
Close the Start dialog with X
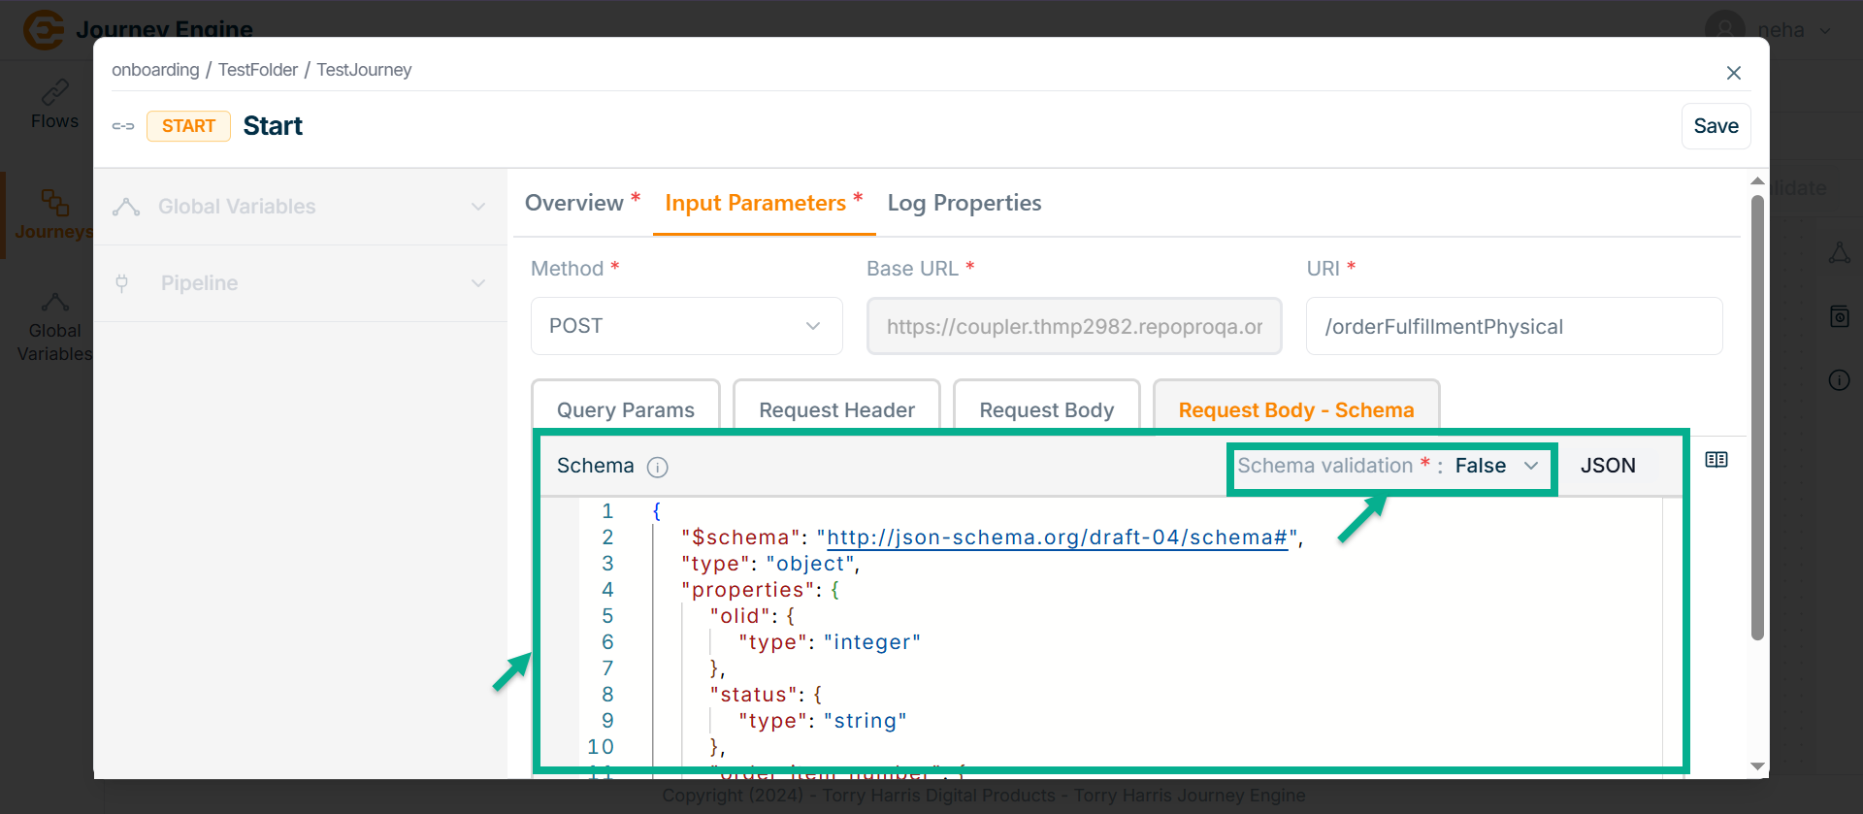1733,73
